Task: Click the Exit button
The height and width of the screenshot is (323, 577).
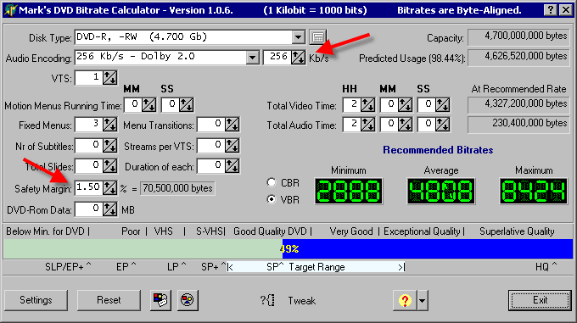Action: [x=541, y=300]
